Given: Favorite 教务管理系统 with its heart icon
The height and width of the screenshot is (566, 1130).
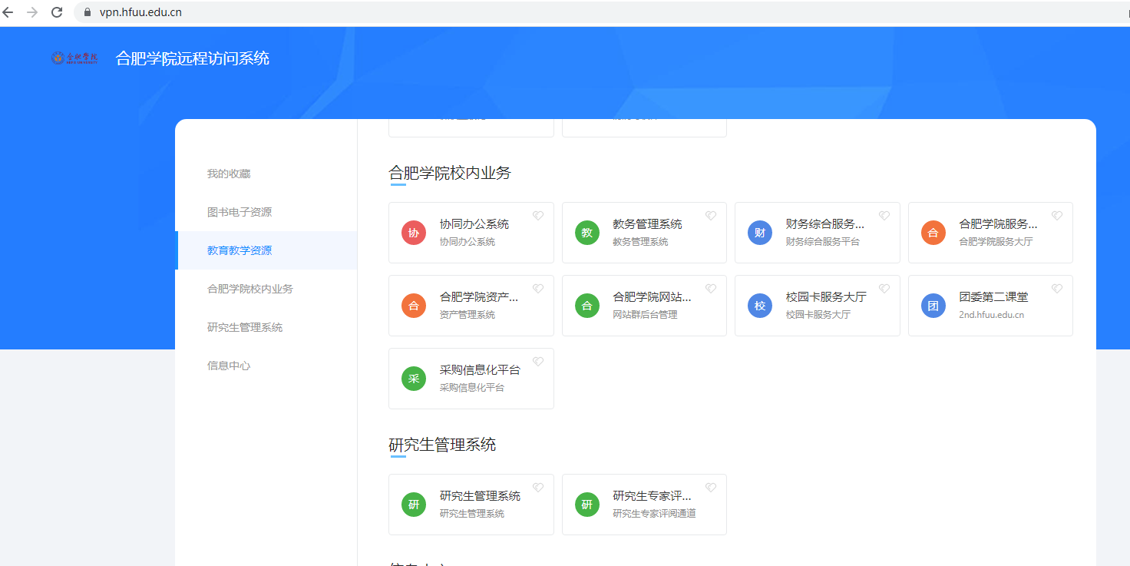Looking at the screenshot, I should coord(711,216).
